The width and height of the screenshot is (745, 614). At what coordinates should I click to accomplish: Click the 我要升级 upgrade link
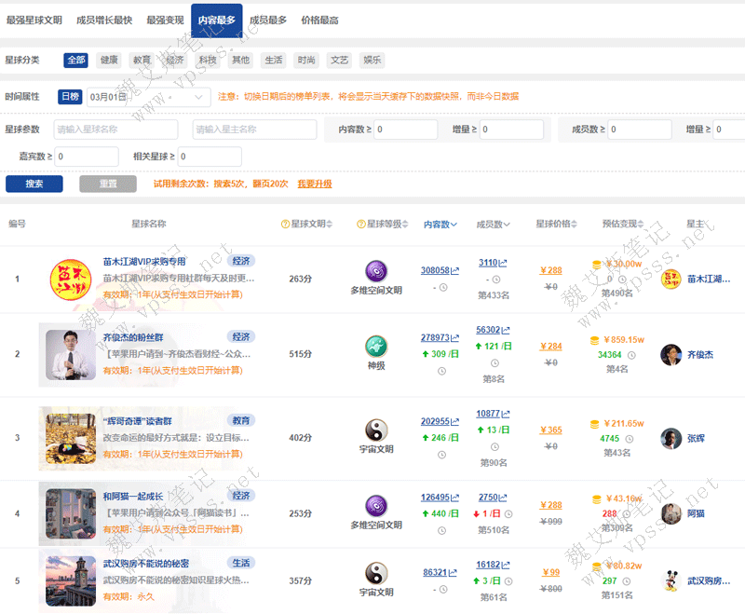(x=314, y=184)
